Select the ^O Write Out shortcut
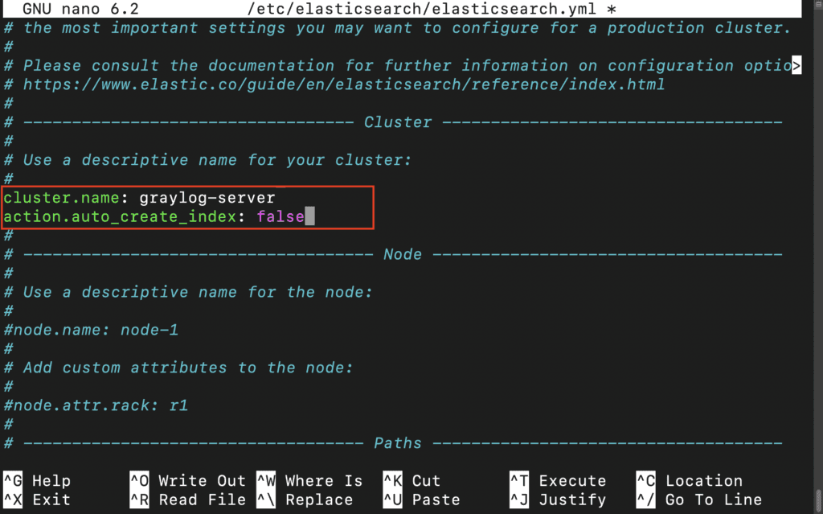 tap(187, 481)
